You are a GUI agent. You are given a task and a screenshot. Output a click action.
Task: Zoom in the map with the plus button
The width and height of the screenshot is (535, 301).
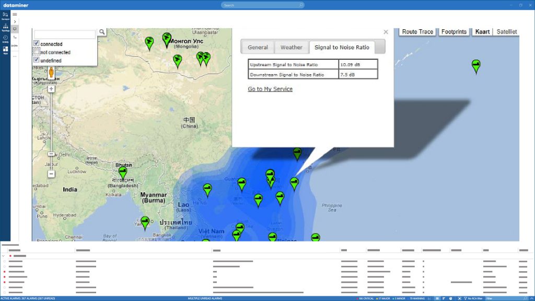(51, 89)
